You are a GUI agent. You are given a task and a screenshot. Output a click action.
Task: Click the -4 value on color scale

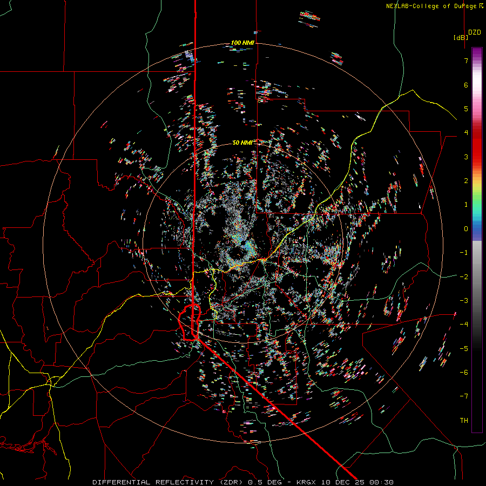point(464,325)
